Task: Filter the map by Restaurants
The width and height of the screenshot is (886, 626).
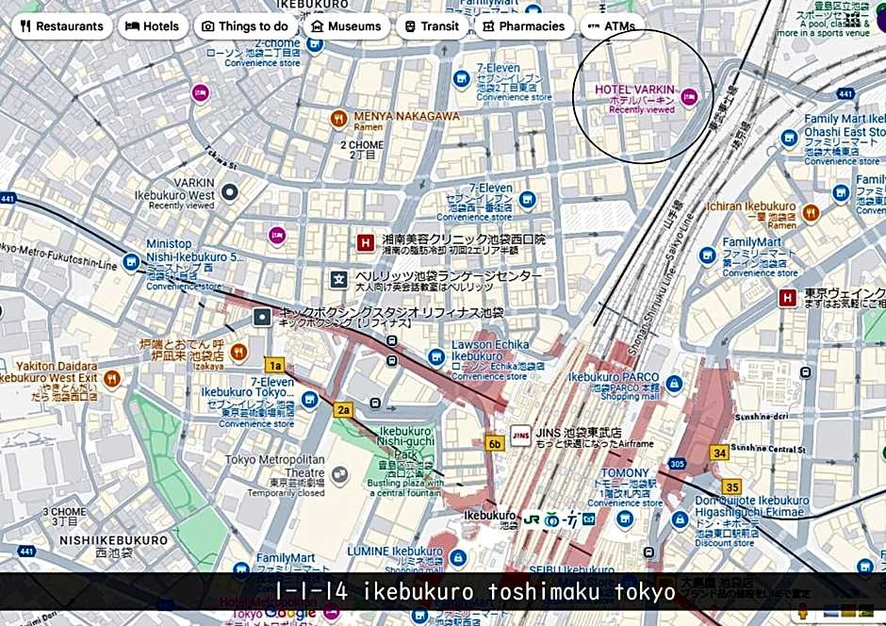Action: (62, 26)
